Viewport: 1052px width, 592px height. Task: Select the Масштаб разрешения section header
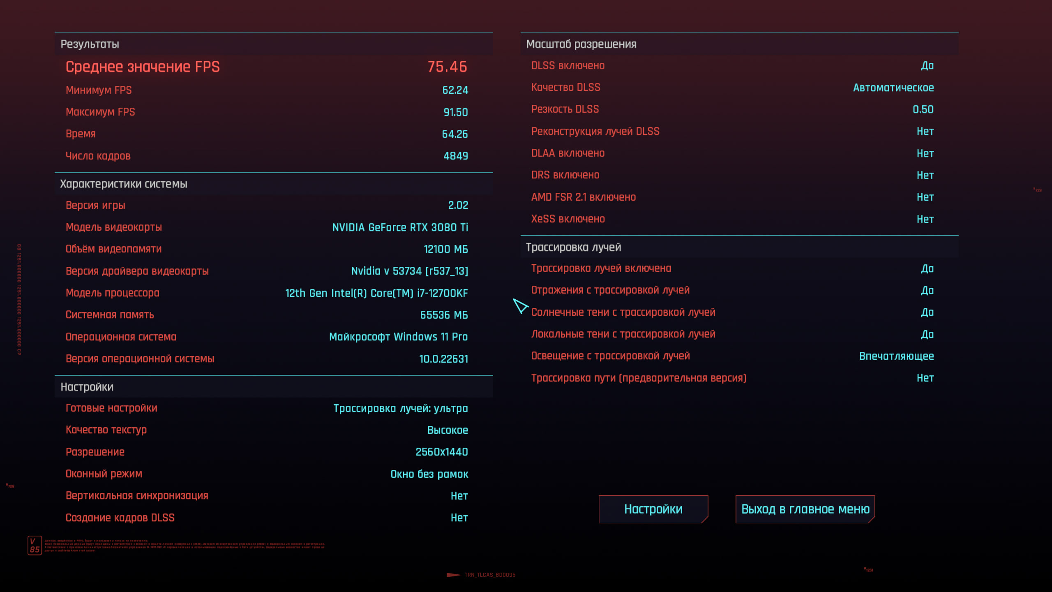click(x=581, y=44)
